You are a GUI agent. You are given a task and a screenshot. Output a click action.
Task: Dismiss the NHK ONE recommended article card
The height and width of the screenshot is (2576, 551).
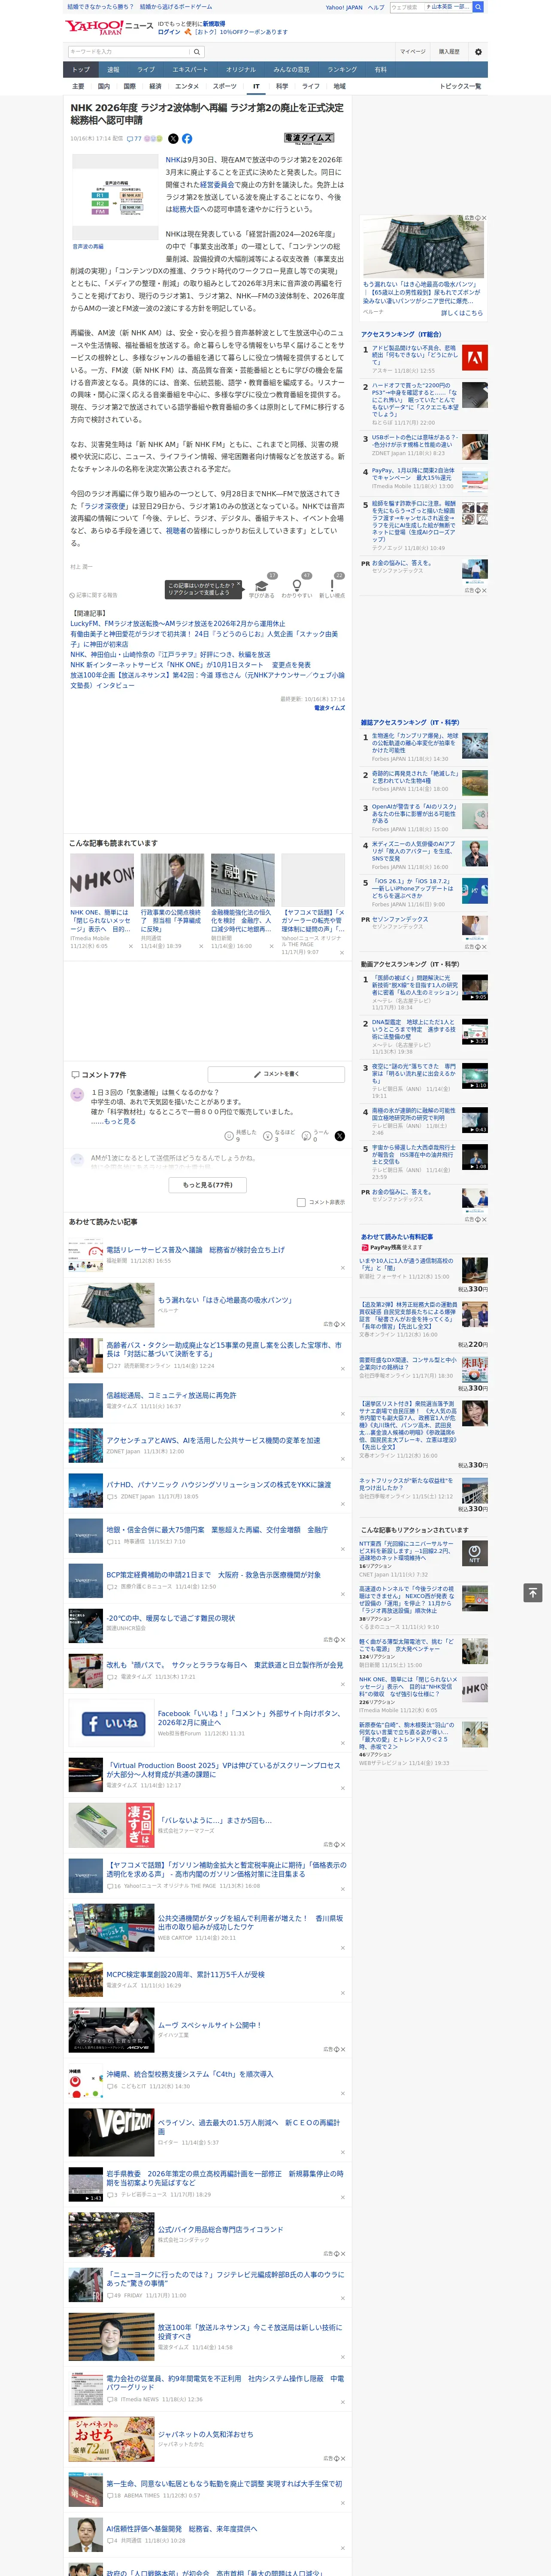[x=130, y=945]
